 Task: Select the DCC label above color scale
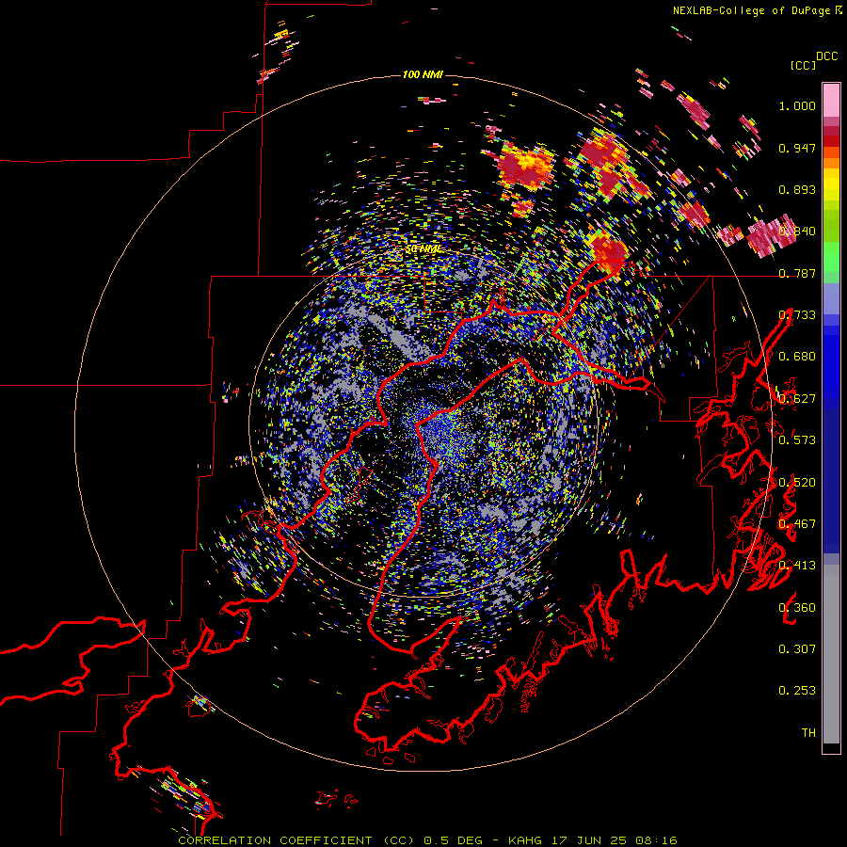pos(827,56)
